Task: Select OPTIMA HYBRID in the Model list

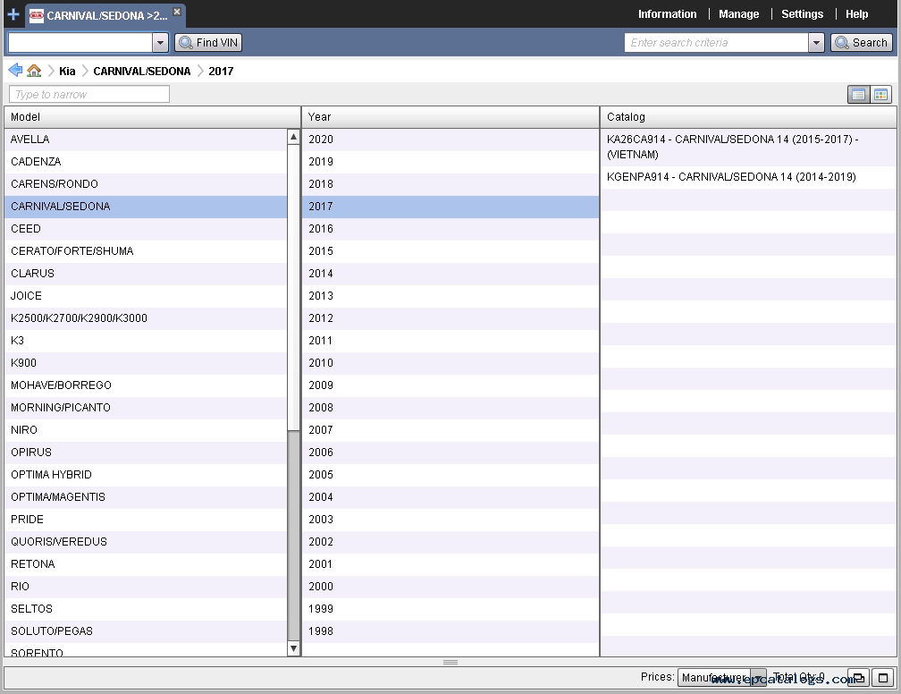Action: click(x=146, y=475)
